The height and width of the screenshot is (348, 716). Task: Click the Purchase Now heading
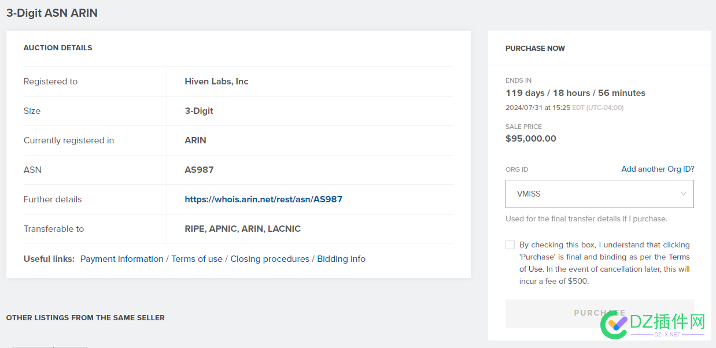(x=535, y=48)
